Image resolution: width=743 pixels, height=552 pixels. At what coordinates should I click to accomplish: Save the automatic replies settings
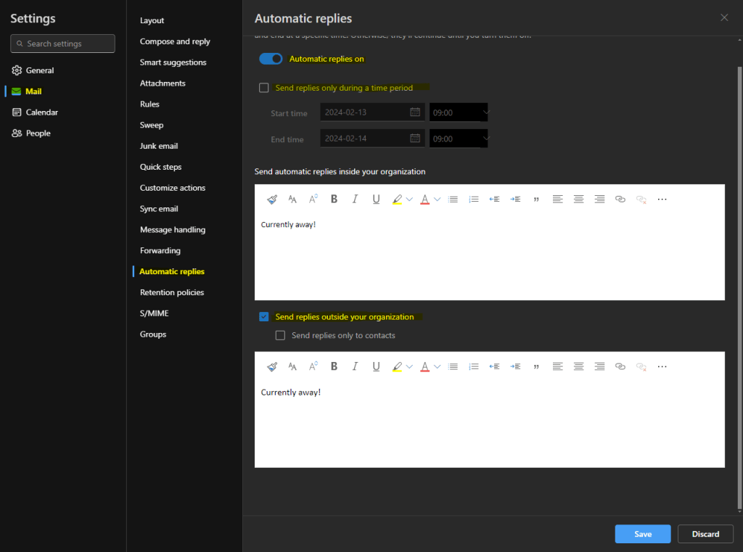click(642, 533)
